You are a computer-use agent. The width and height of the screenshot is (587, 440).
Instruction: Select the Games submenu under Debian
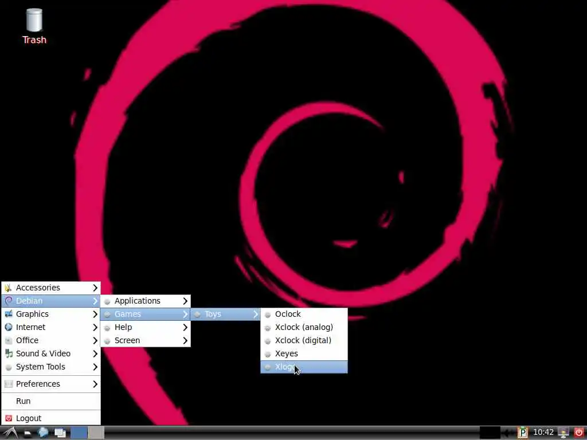(x=146, y=314)
